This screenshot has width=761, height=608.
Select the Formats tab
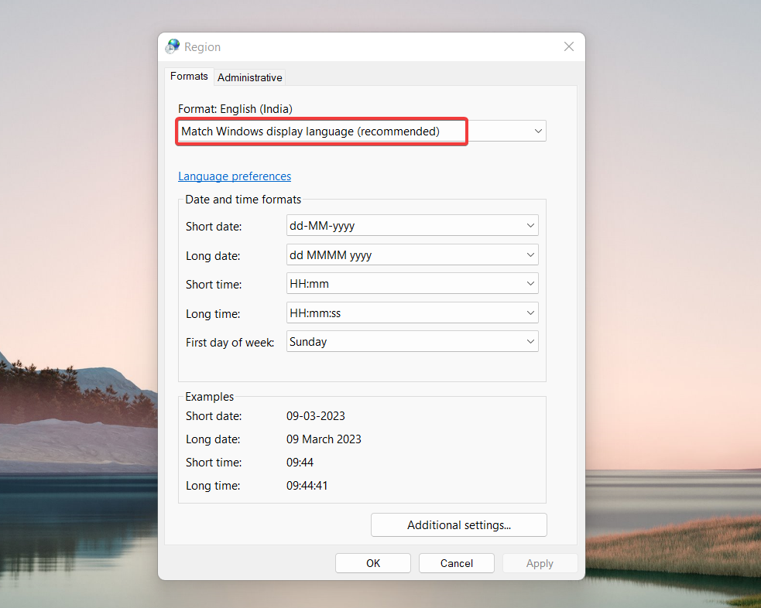click(x=189, y=76)
